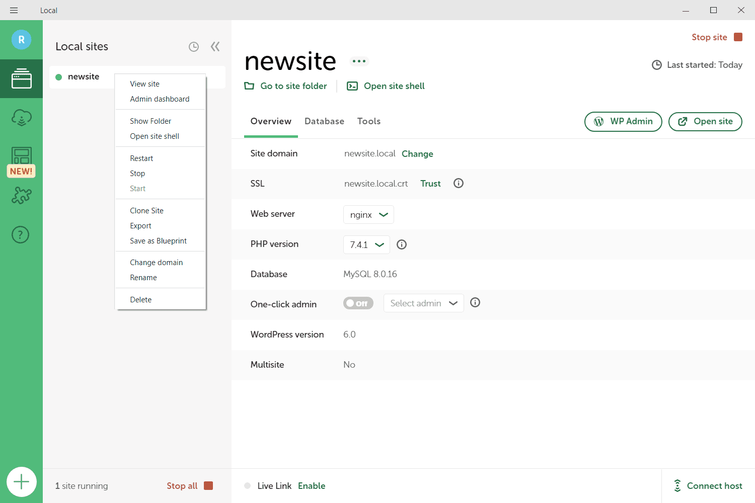Click Go to site folder link
This screenshot has width=755, height=503.
click(293, 86)
